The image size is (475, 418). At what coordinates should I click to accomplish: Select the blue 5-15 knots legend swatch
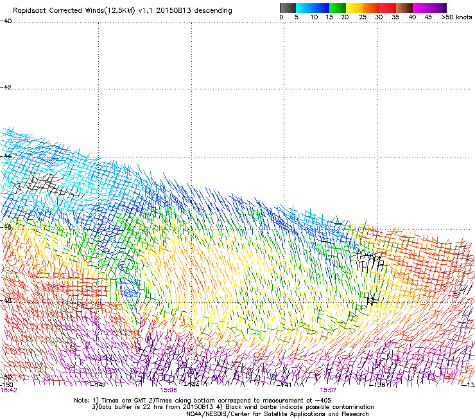313,8
